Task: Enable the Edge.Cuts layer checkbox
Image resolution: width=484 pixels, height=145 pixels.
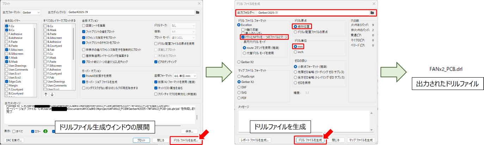Action: (7, 81)
